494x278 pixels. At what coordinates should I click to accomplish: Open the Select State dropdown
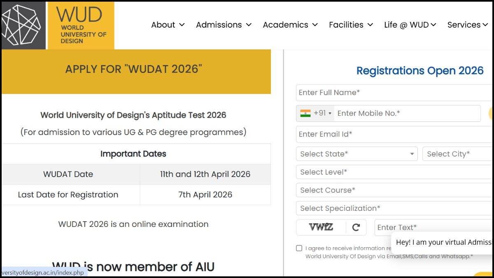(356, 154)
